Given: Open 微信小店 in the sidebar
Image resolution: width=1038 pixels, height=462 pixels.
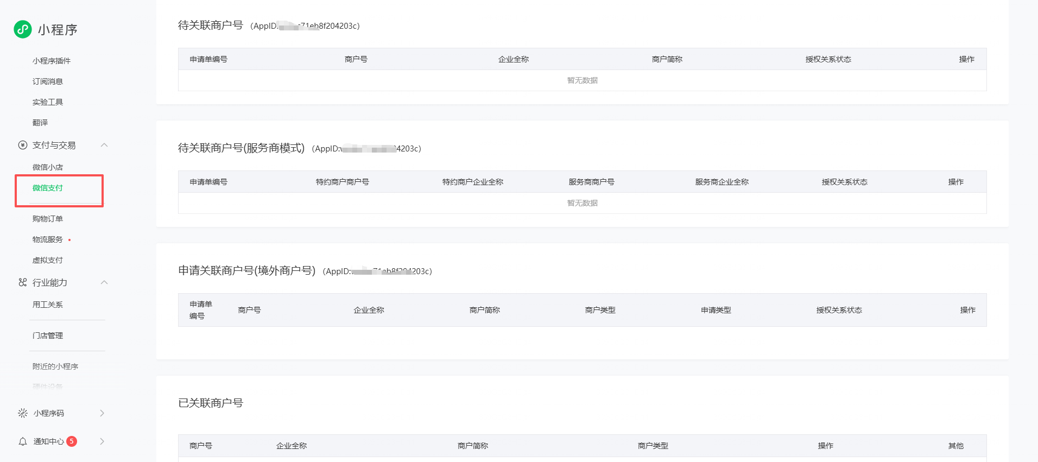Looking at the screenshot, I should click(x=48, y=167).
